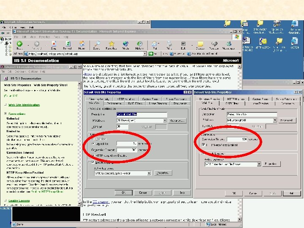Click forward arrow in Internet Information Services window
Viewport: 304px width, 228px height.
[8, 33]
